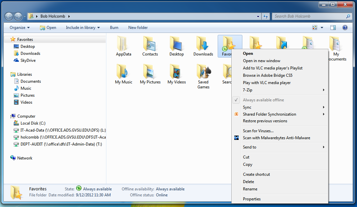Select the Contacts folder icon
The image size is (357, 207).
150,44
